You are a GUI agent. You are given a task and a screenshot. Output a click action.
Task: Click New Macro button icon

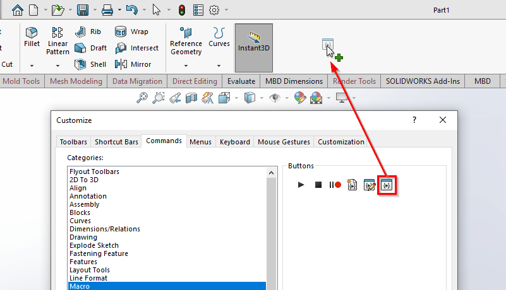(352, 185)
